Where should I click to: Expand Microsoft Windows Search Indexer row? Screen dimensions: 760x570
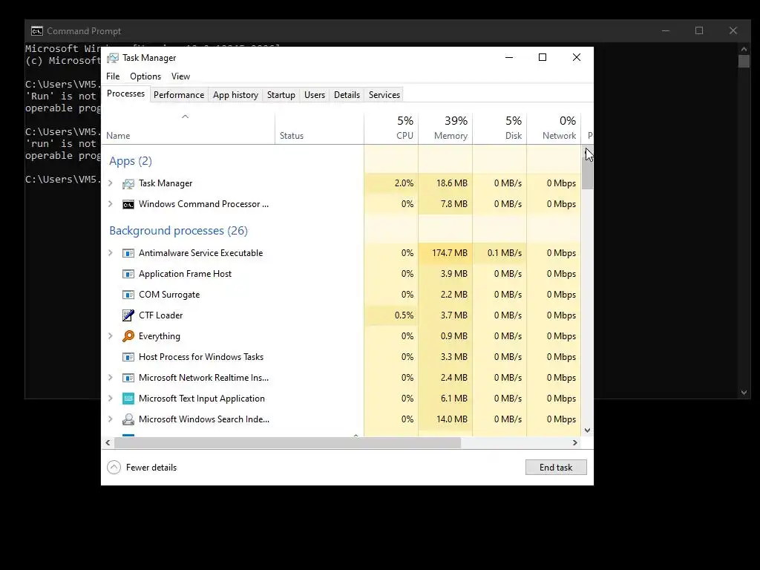tap(111, 419)
